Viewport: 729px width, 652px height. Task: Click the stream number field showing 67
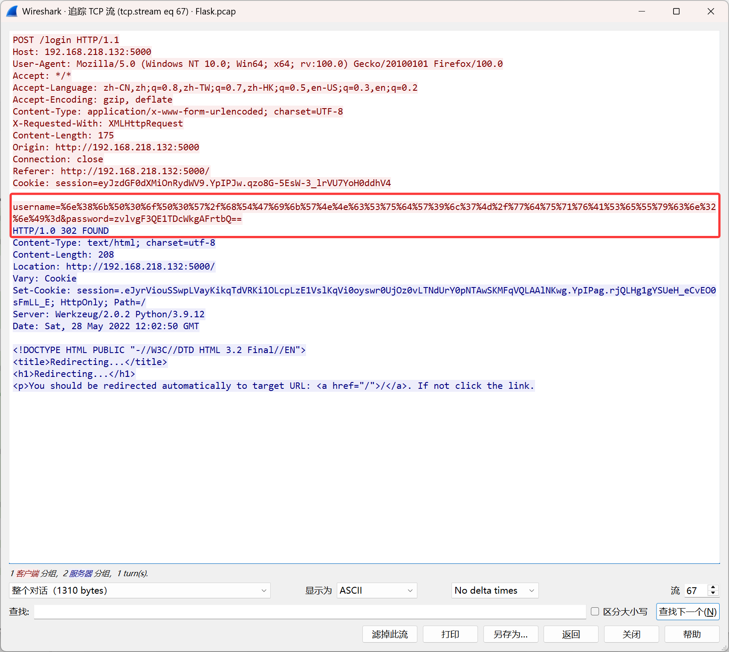pyautogui.click(x=696, y=590)
